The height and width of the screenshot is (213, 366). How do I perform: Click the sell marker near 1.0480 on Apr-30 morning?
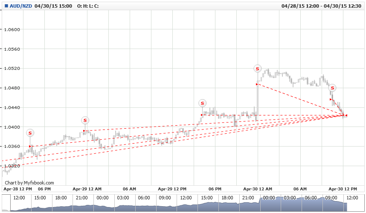332,88
